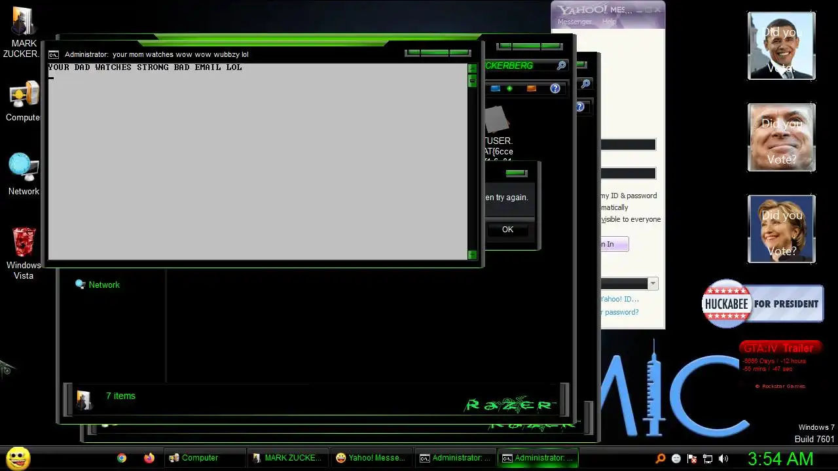Viewport: 838px width, 471px height.
Task: Click the folder icon in Explorer details pane
Action: (x=84, y=399)
